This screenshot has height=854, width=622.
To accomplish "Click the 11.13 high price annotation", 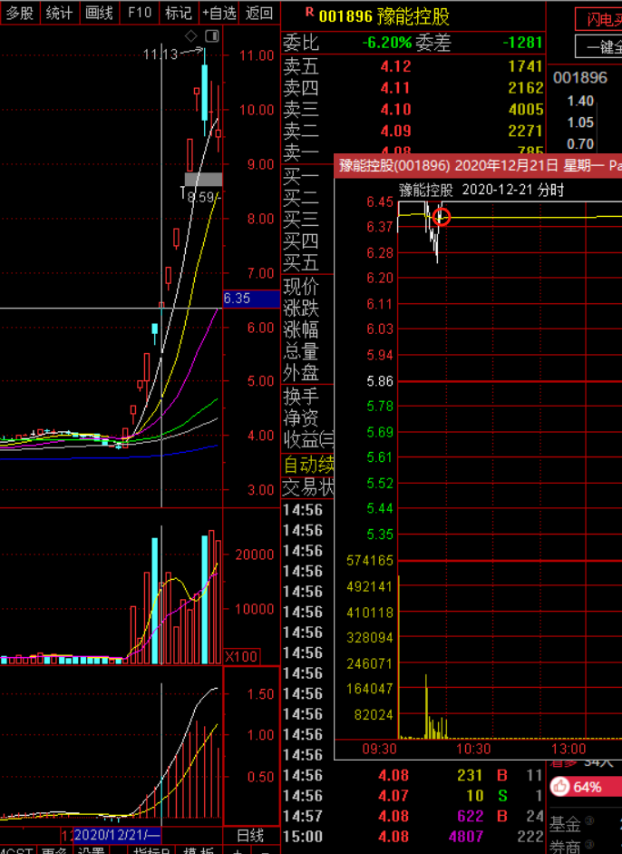I will tap(160, 54).
